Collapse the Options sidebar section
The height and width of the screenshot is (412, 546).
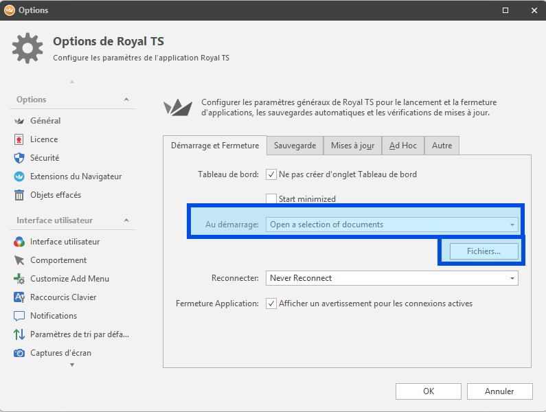tap(126, 100)
